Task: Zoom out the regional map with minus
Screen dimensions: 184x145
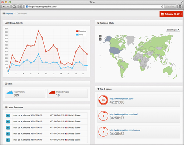Action: click(100, 39)
